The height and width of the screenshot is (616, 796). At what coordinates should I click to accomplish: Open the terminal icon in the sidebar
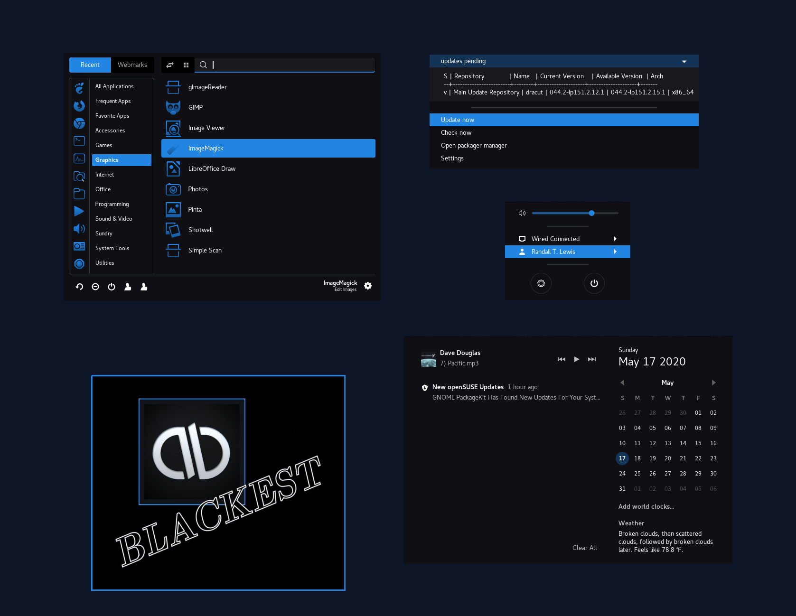tap(79, 141)
